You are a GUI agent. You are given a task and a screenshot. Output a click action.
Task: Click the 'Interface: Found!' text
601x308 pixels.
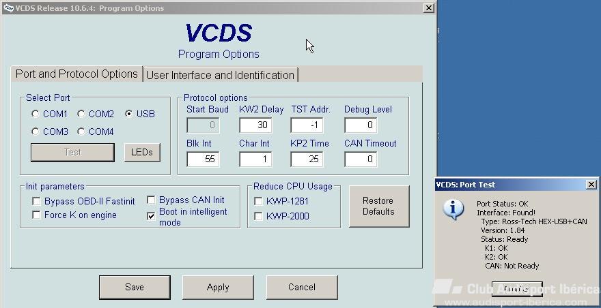(506, 213)
